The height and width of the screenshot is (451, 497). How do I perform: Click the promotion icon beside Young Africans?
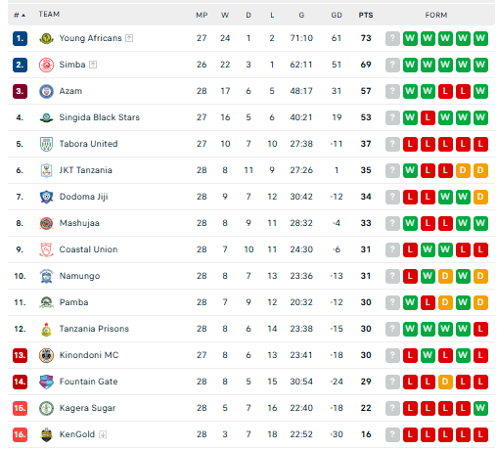point(129,38)
